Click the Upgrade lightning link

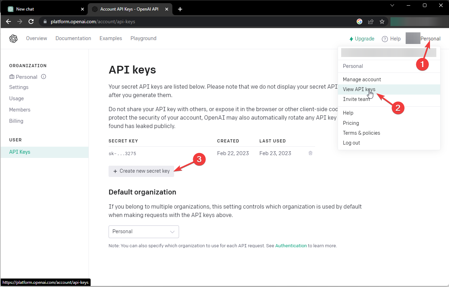[362, 39]
